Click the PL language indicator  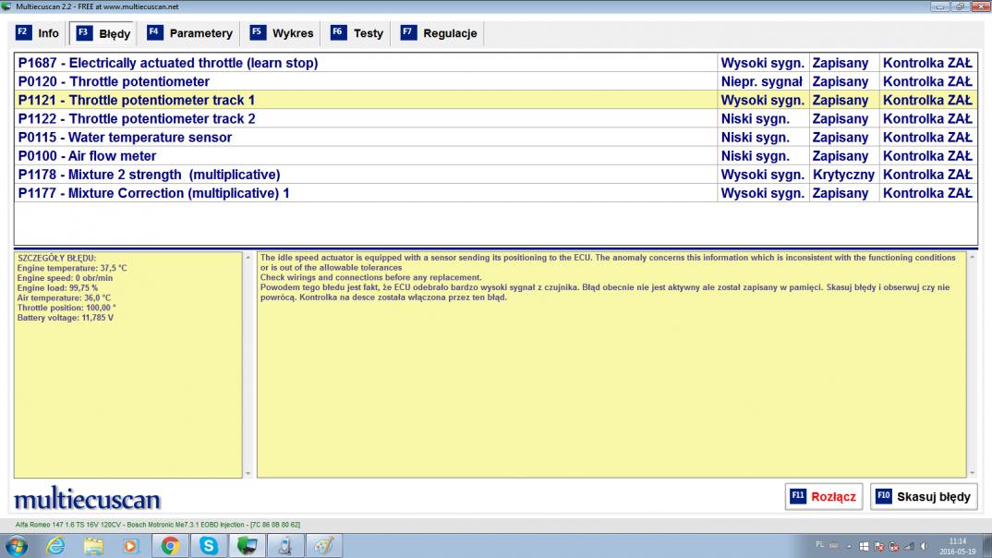820,545
